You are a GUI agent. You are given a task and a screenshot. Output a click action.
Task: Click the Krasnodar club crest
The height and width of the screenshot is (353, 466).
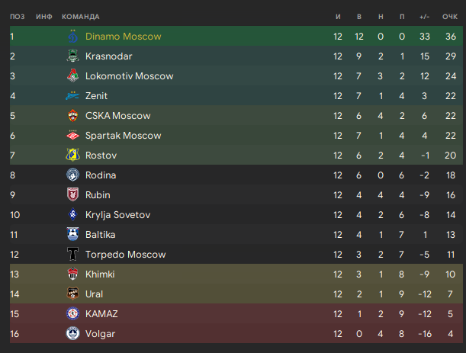point(72,56)
